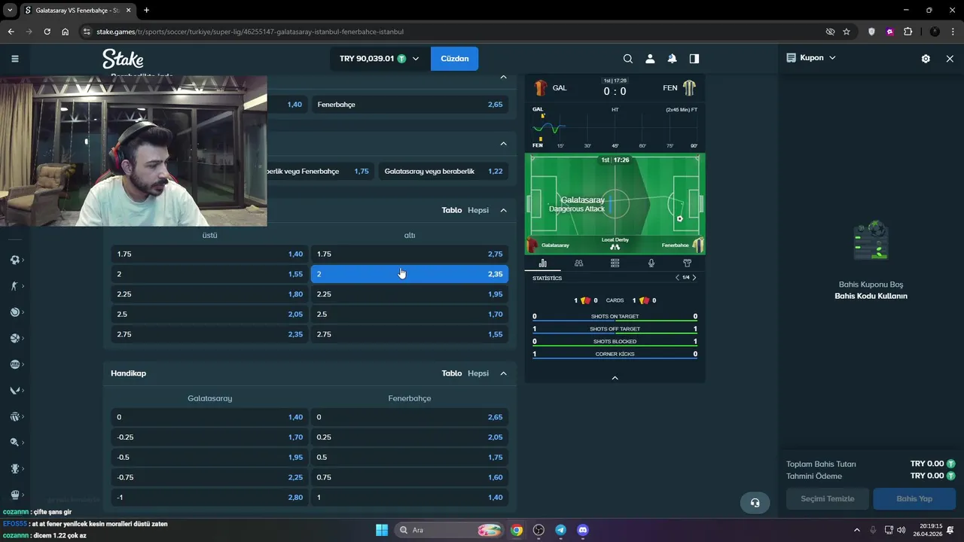Open the table tennis sidebar icon
The width and height of the screenshot is (964, 542).
[x=14, y=443]
